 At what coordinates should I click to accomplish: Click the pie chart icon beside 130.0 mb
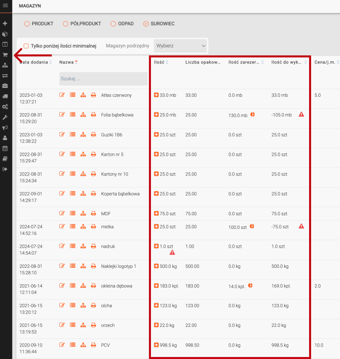click(253, 114)
